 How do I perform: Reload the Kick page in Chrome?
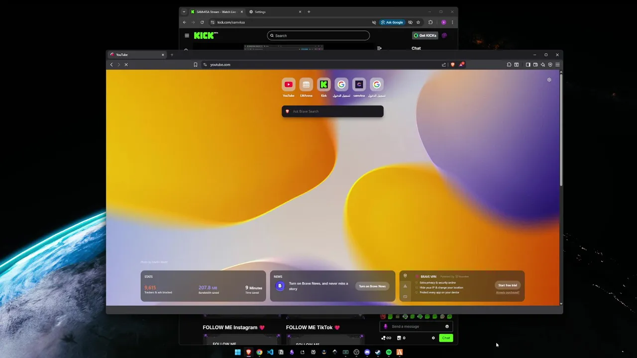[x=202, y=22]
